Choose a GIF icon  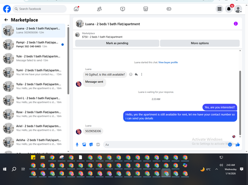pos(98,145)
